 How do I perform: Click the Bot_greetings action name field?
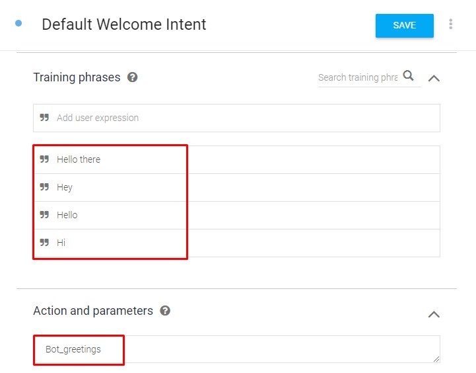click(x=236, y=349)
